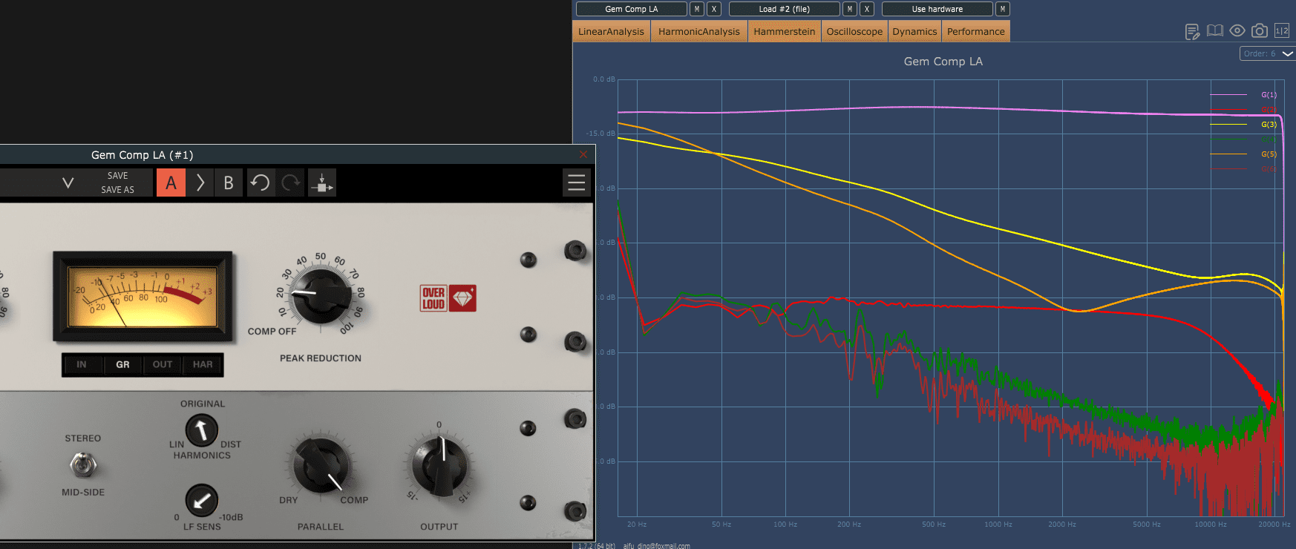Toggle G(3) curve in the legend
1296x549 pixels.
tap(1269, 125)
